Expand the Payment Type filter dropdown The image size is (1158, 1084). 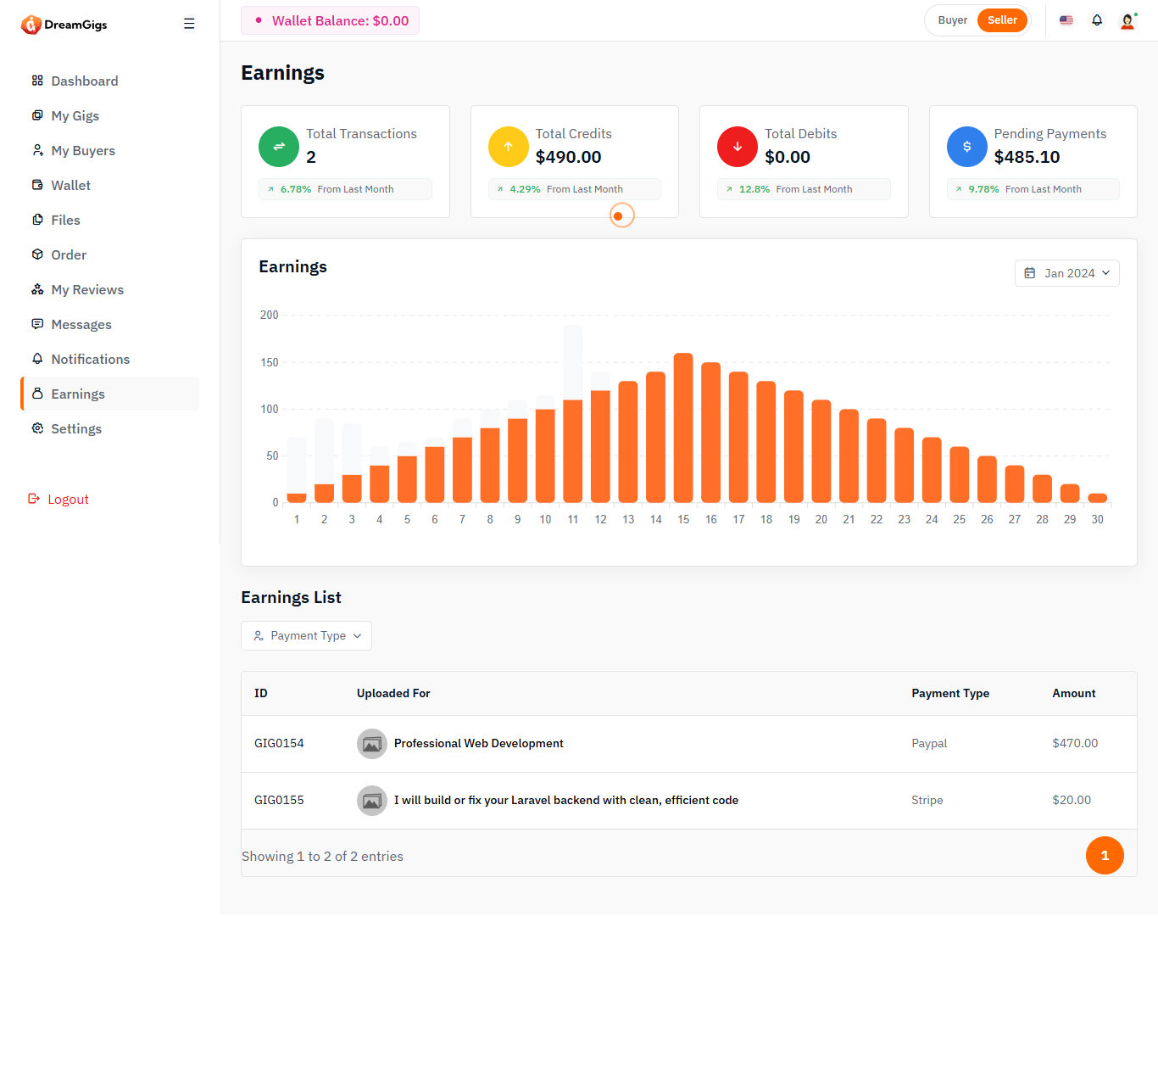click(307, 636)
